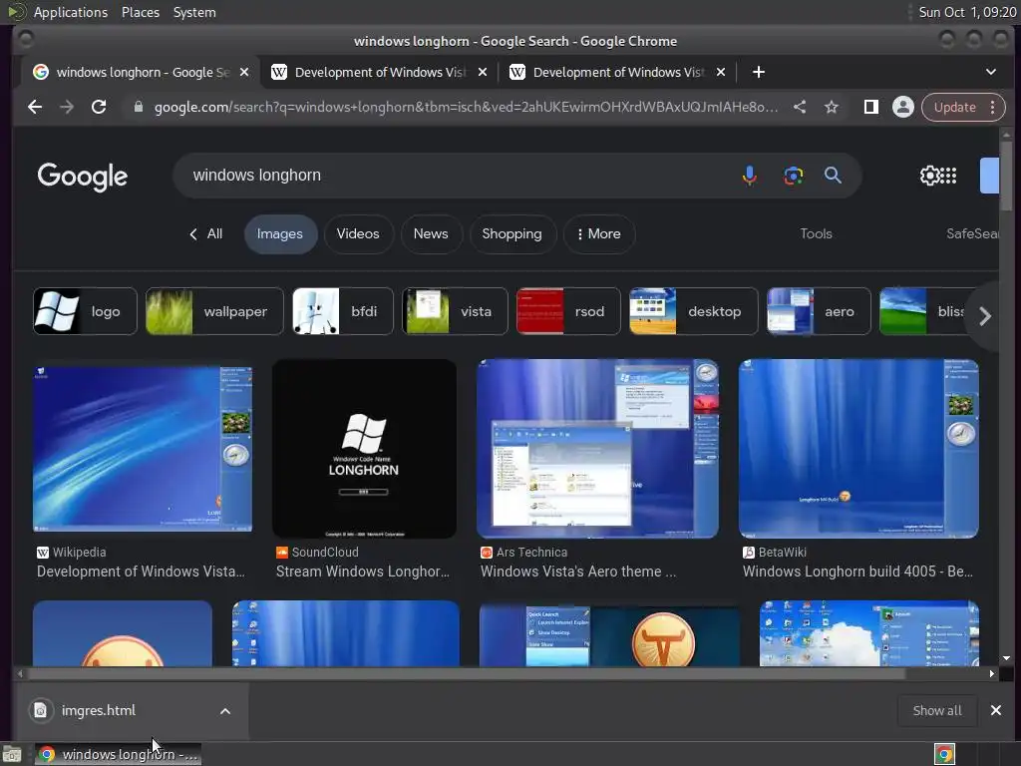Open the Chrome profile avatar
1021x766 pixels.
coord(903,107)
